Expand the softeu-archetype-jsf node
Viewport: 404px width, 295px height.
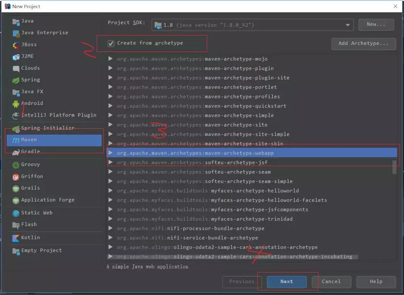[x=111, y=162]
